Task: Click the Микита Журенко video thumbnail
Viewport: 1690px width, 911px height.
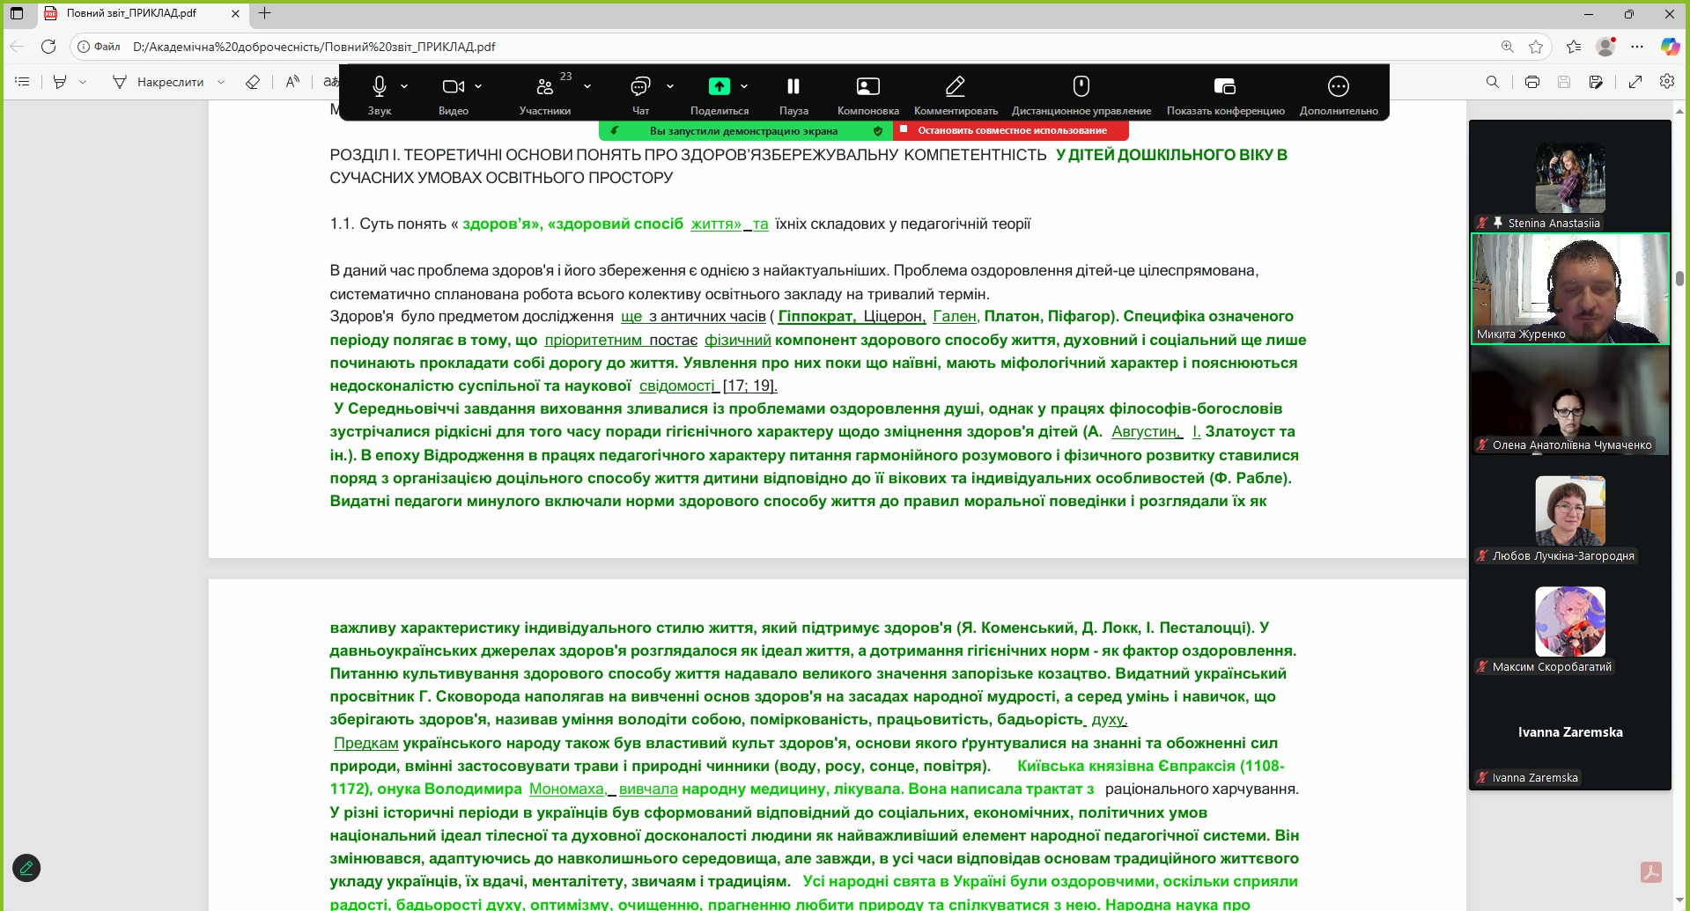Action: [x=1569, y=288]
